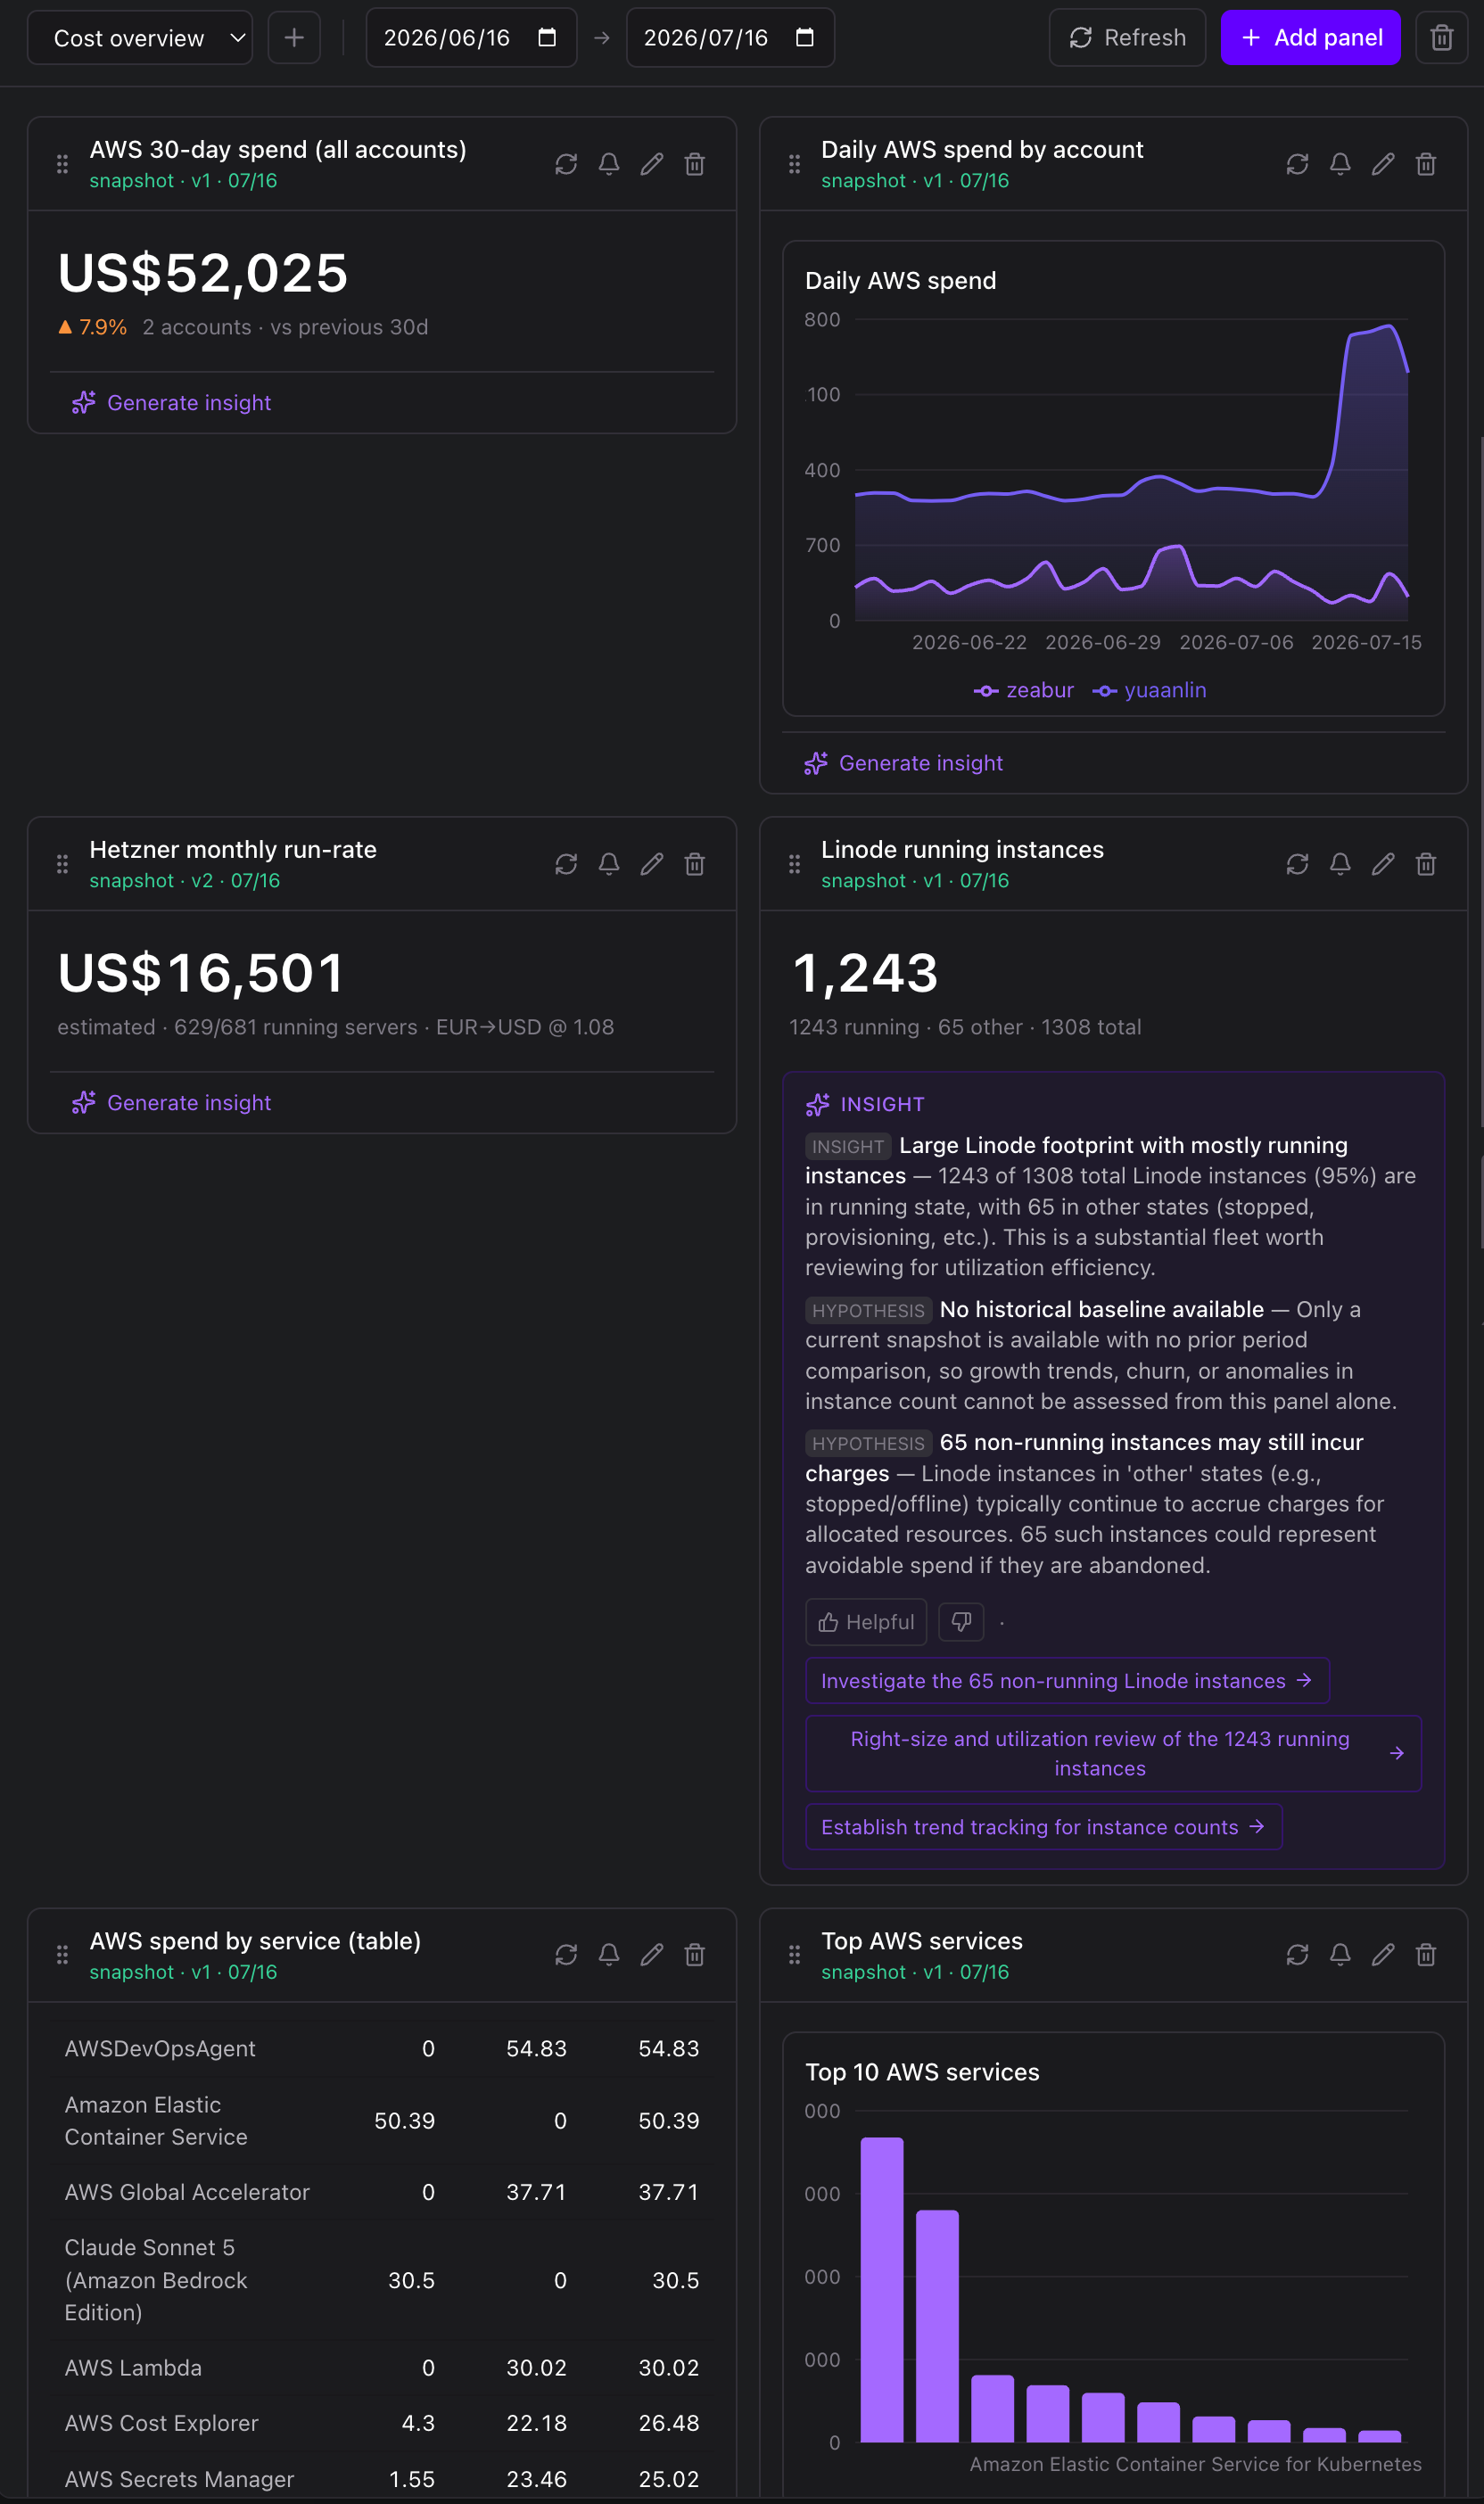The width and height of the screenshot is (1484, 2504).
Task: Click the US$52,025 total spend value
Action: [x=203, y=273]
